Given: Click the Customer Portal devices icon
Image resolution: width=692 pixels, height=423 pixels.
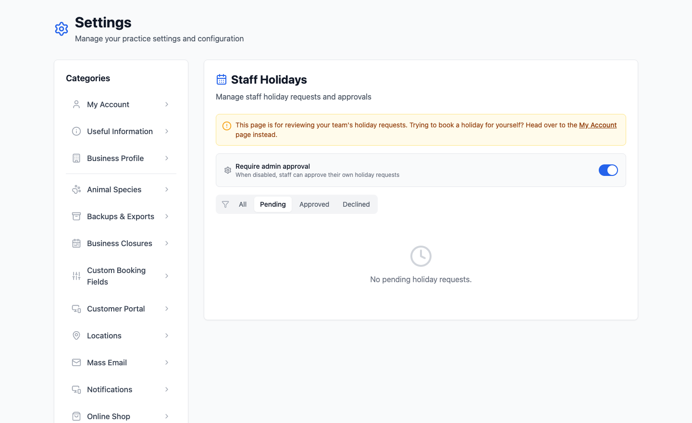Looking at the screenshot, I should (76, 309).
